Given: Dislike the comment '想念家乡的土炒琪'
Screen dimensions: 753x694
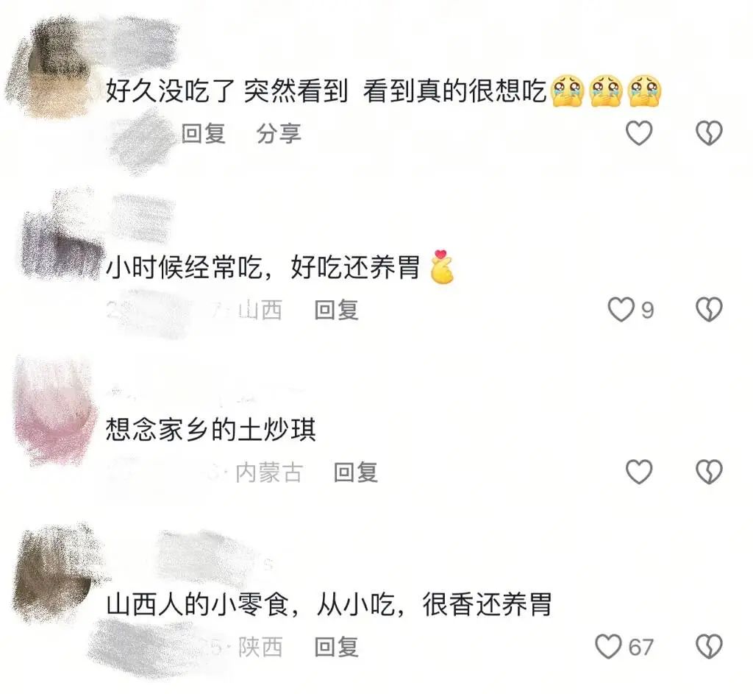Looking at the screenshot, I should (x=710, y=472).
